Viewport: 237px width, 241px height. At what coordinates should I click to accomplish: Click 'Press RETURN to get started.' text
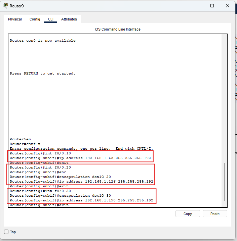43,74
